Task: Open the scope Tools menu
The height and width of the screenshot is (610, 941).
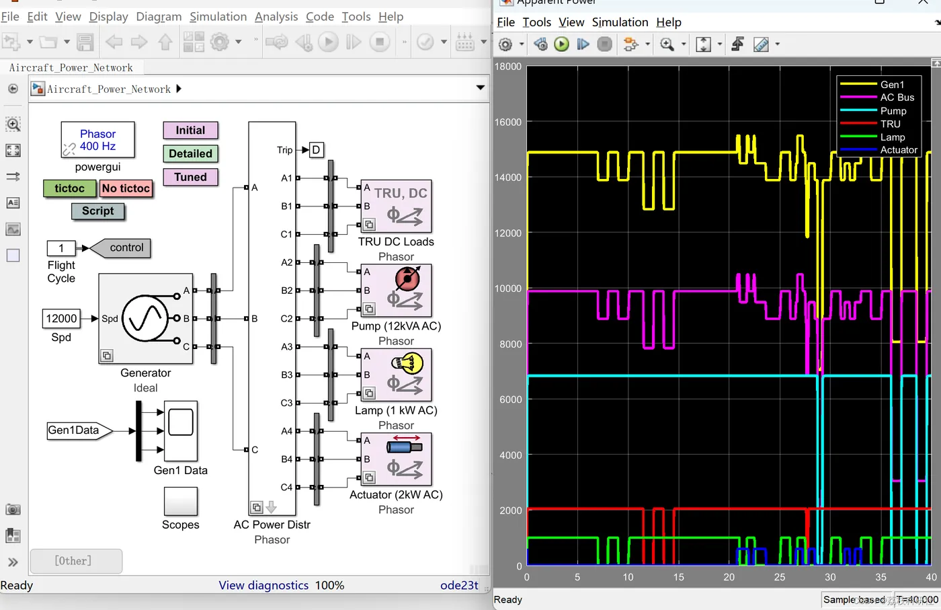Action: [537, 22]
